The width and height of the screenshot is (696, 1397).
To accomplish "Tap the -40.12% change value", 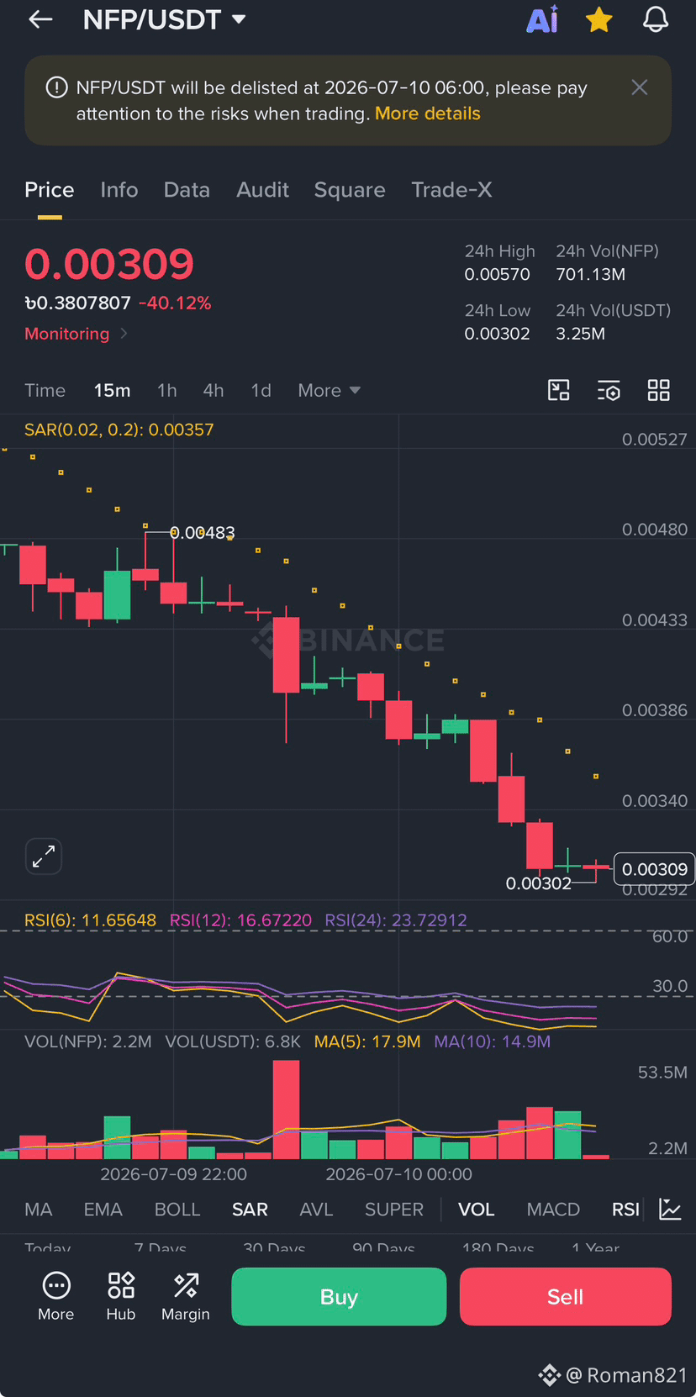I will pyautogui.click(x=175, y=303).
